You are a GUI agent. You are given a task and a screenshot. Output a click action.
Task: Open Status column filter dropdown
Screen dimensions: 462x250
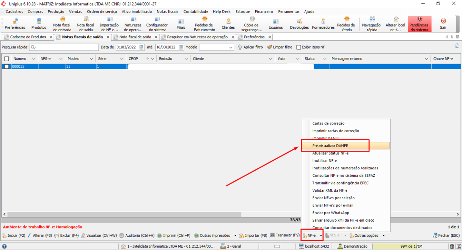coord(325,59)
